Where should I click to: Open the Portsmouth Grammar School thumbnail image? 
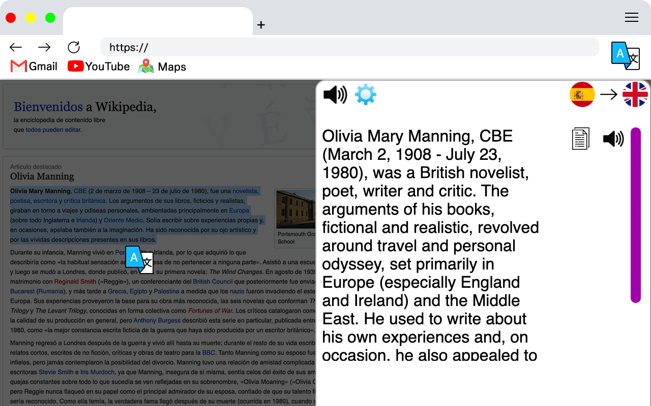(295, 209)
